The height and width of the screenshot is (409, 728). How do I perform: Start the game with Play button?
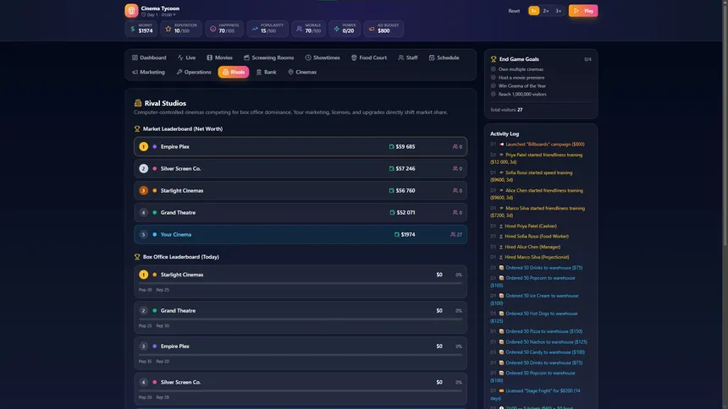(583, 11)
